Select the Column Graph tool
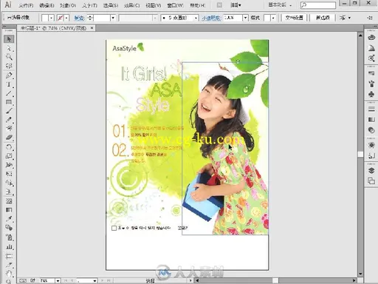 (9, 246)
